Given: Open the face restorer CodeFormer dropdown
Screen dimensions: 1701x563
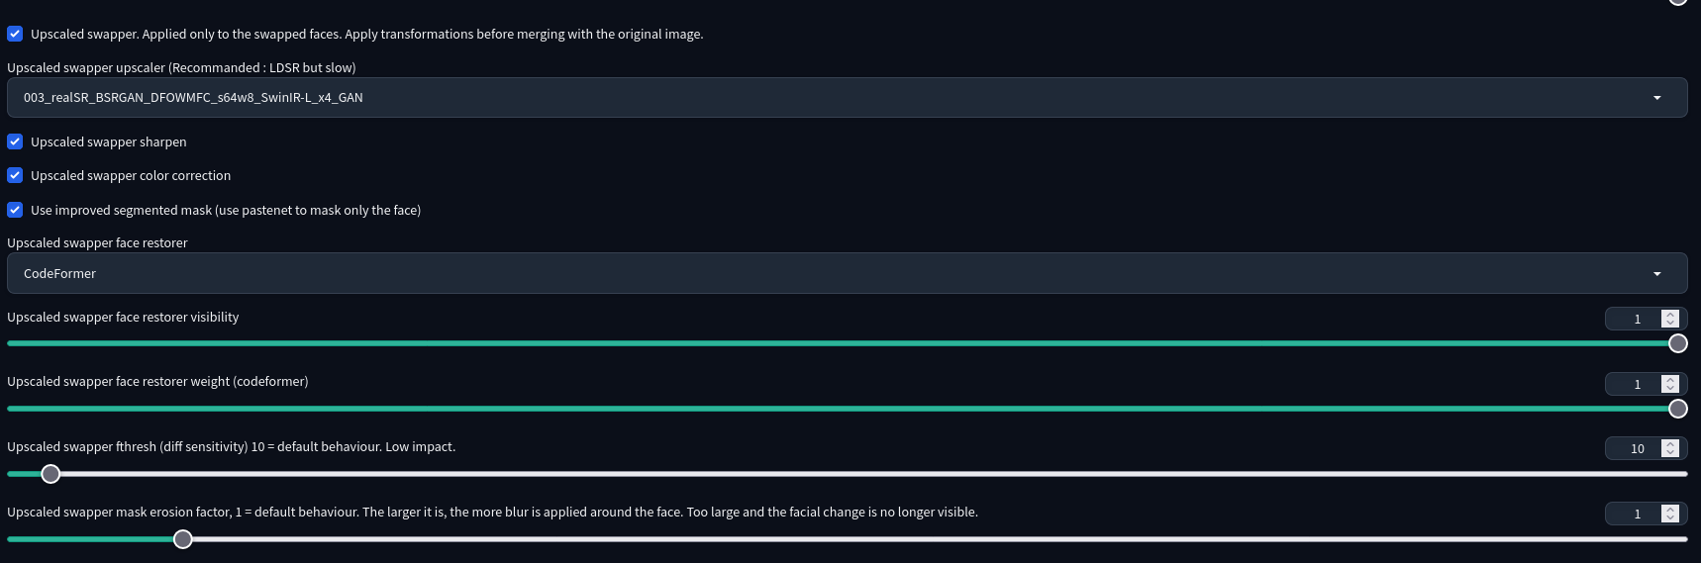Looking at the screenshot, I should (847, 273).
